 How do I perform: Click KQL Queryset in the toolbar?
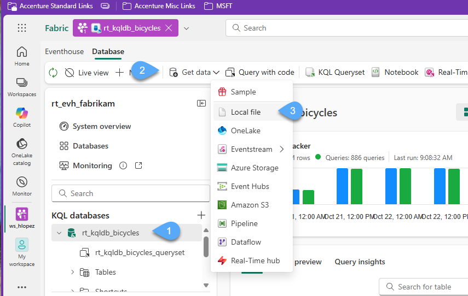pos(335,73)
